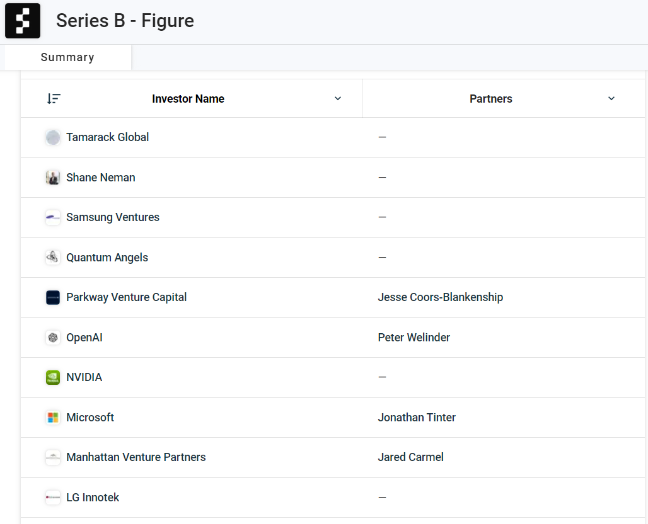The width and height of the screenshot is (648, 524).
Task: Click the Partners column header
Action: coord(490,99)
